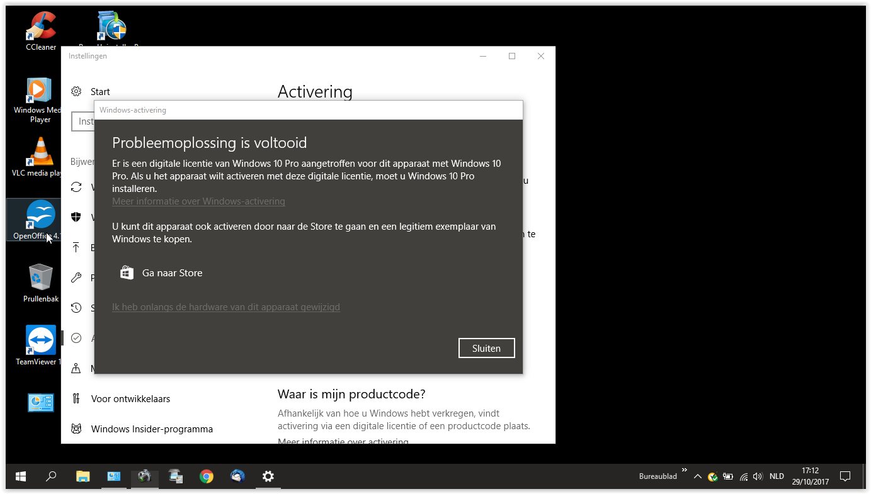Image resolution: width=871 pixels, height=494 pixels.
Task: Select Start in the Settings sidebar
Action: coord(100,92)
